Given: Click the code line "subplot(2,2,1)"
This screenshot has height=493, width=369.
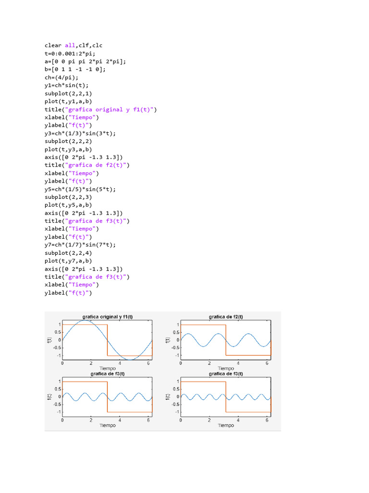Looking at the screenshot, I should pos(68,94).
